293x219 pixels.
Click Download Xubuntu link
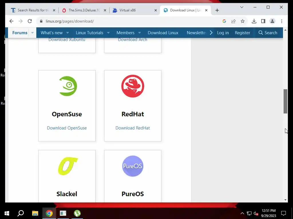(x=67, y=39)
